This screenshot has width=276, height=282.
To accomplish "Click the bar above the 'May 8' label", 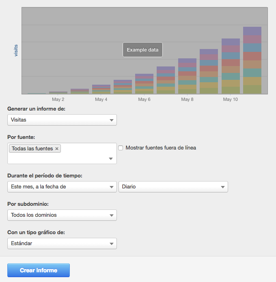I will [187, 77].
